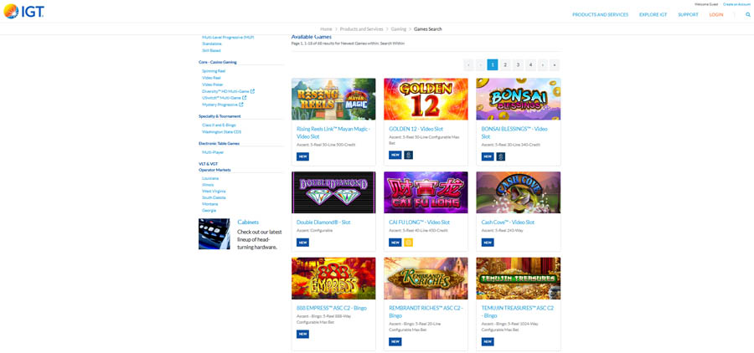Filter by Class II and E-Bingo
The image size is (754, 353).
219,125
